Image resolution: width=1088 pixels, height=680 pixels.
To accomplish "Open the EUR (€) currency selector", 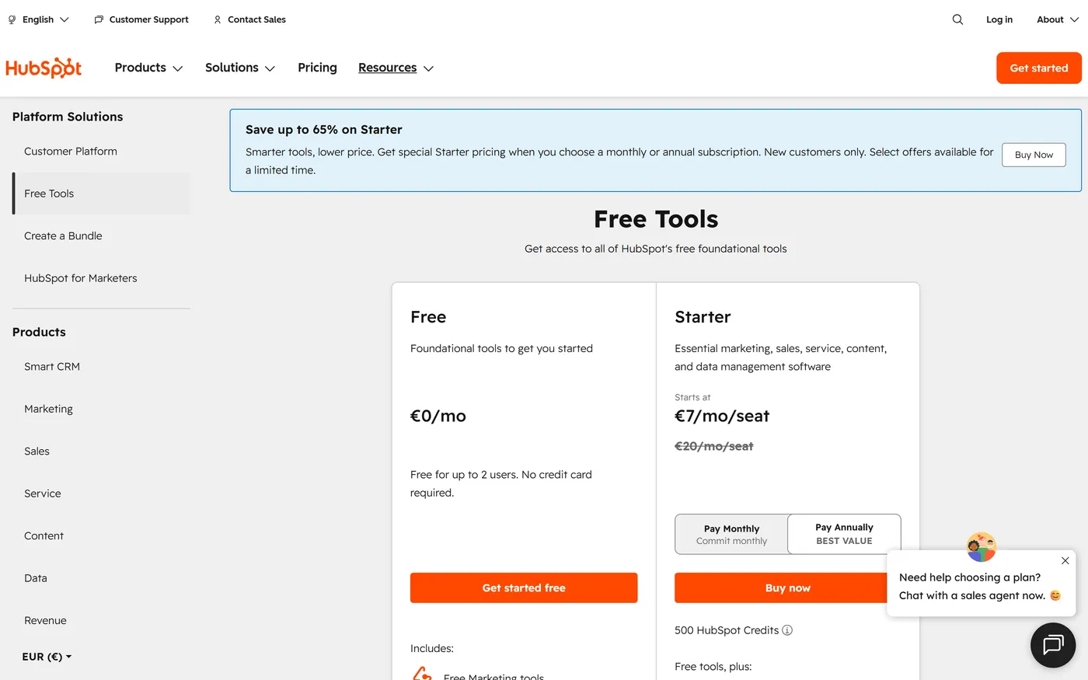I will click(47, 657).
